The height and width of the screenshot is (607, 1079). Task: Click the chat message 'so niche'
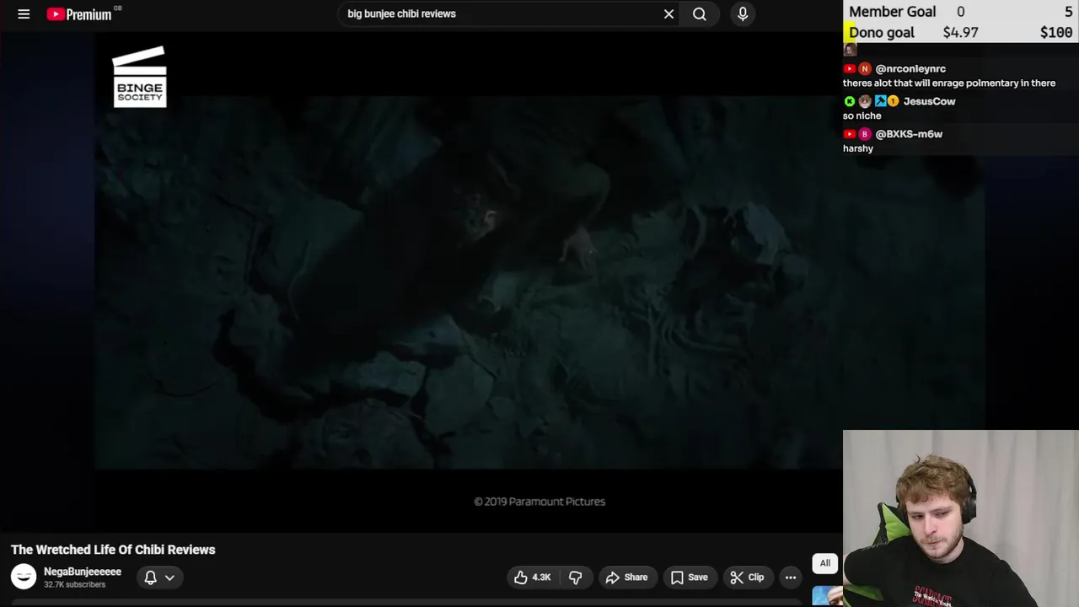coord(862,115)
